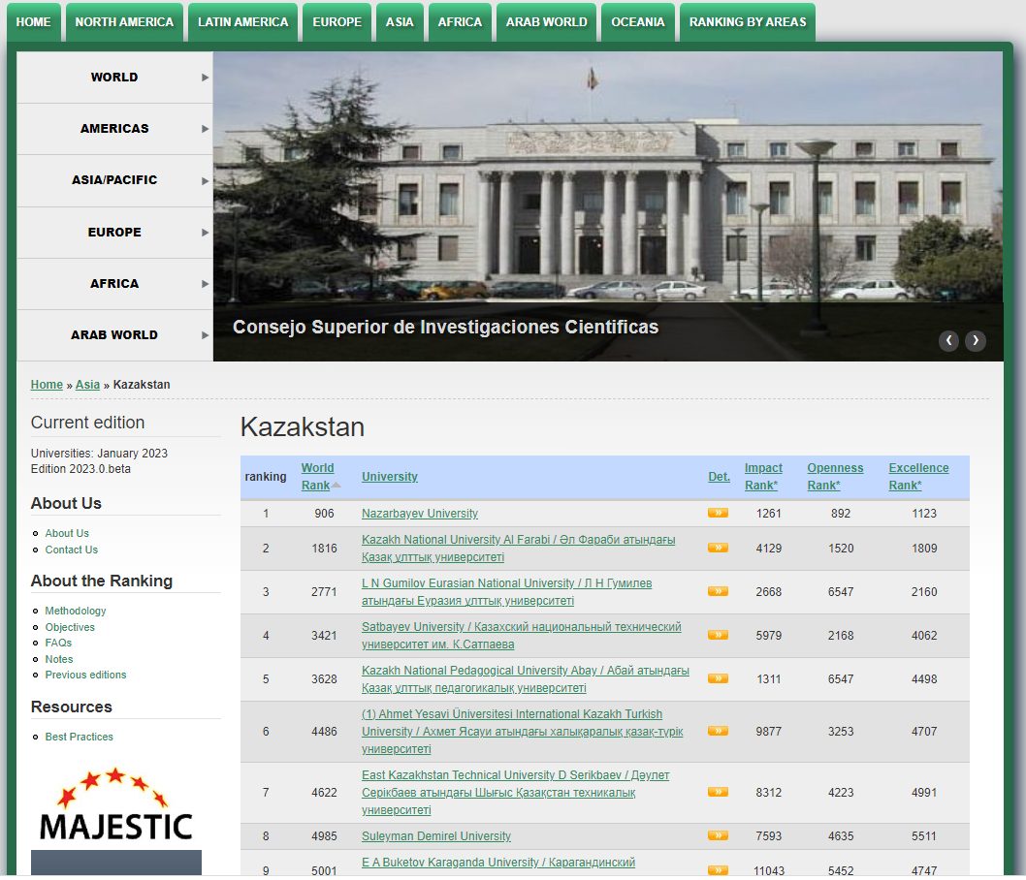
Task: Click Impact Rank value 9877
Action: point(768,731)
